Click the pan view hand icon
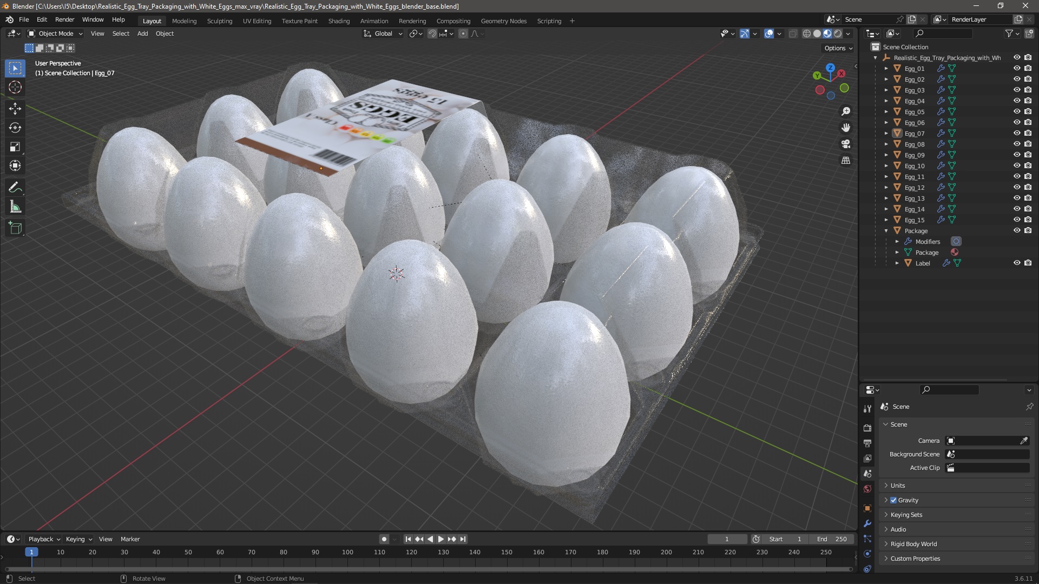 pyautogui.click(x=846, y=128)
